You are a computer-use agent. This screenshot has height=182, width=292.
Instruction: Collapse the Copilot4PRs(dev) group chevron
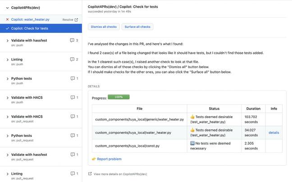[7, 8]
